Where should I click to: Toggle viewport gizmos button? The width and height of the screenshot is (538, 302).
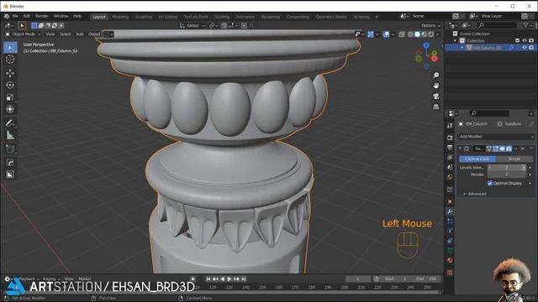click(x=371, y=34)
